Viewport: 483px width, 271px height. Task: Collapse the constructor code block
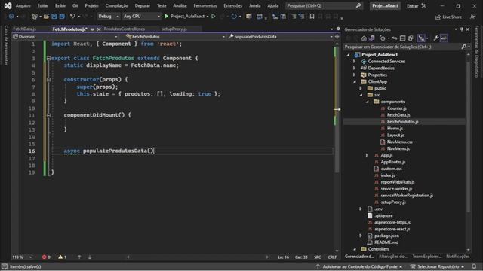coord(48,80)
